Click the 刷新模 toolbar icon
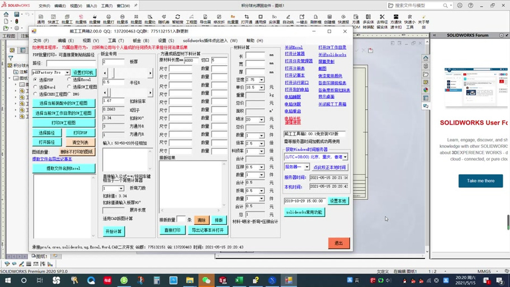This screenshot has height=287, width=510. pyautogui.click(x=315, y=19)
